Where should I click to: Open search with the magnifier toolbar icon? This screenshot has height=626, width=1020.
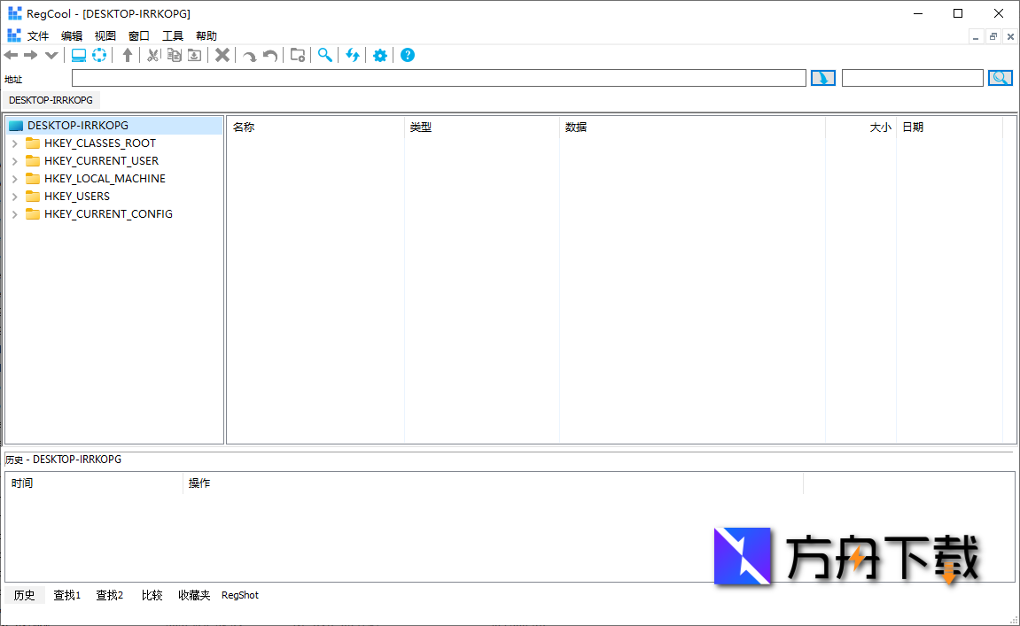tap(325, 56)
